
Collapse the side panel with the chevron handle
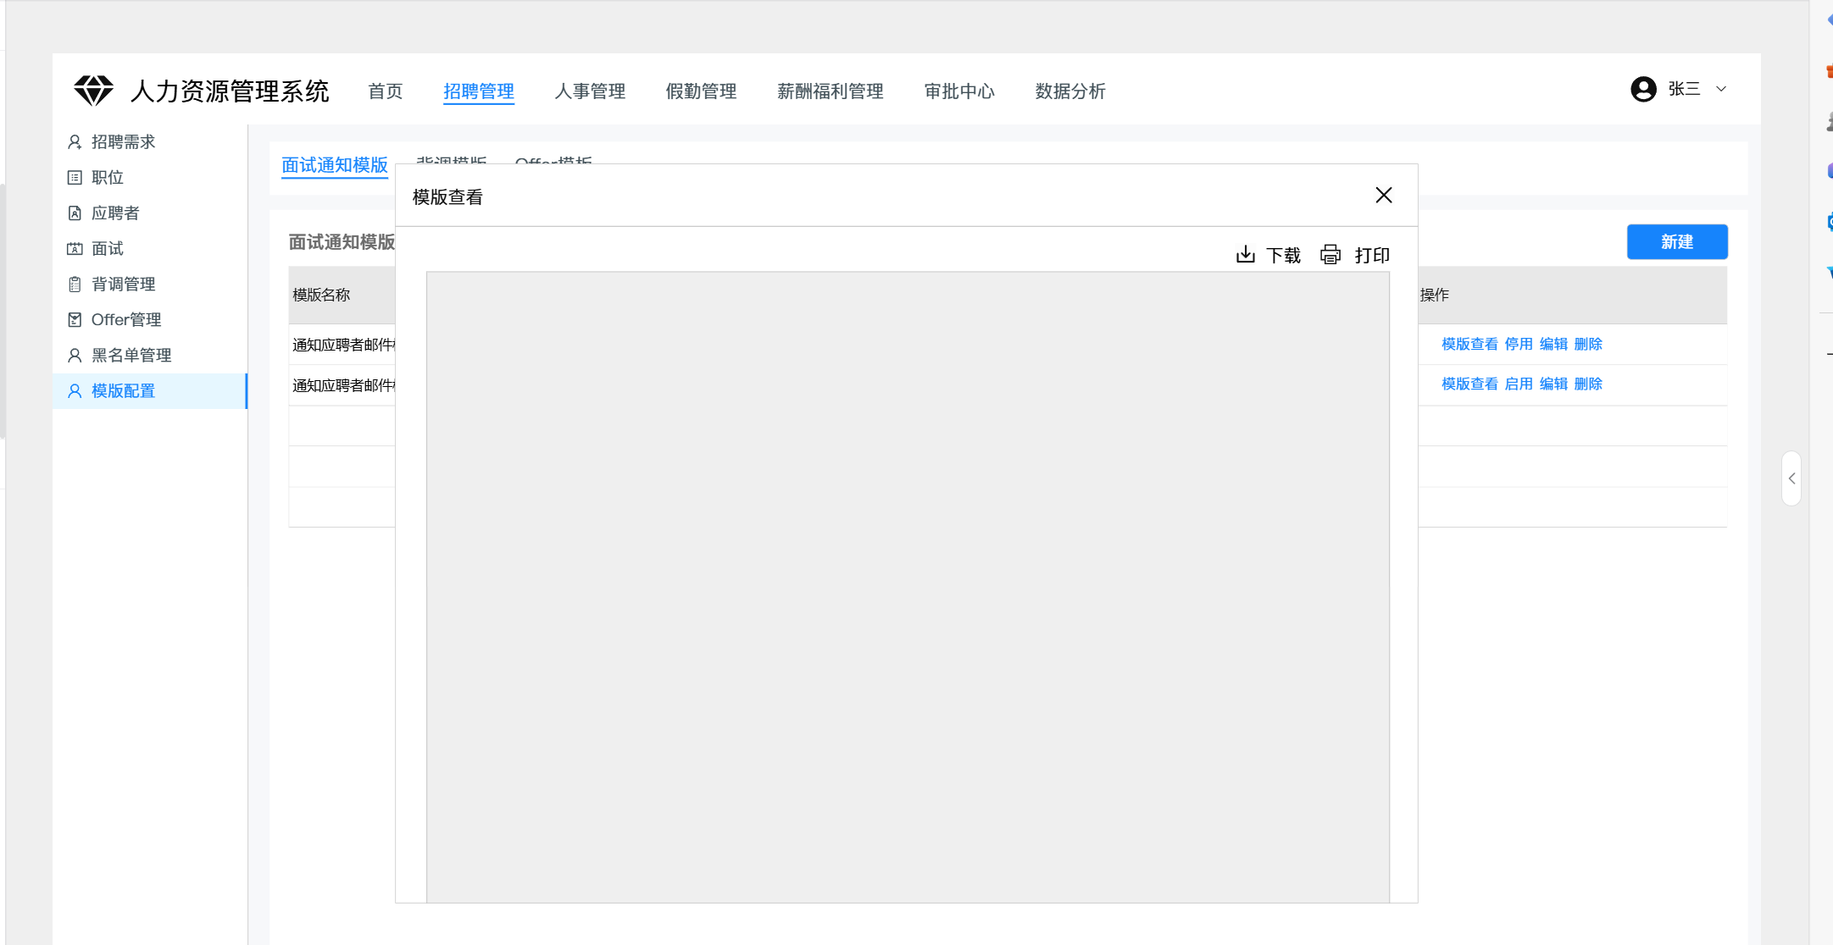coord(1791,478)
